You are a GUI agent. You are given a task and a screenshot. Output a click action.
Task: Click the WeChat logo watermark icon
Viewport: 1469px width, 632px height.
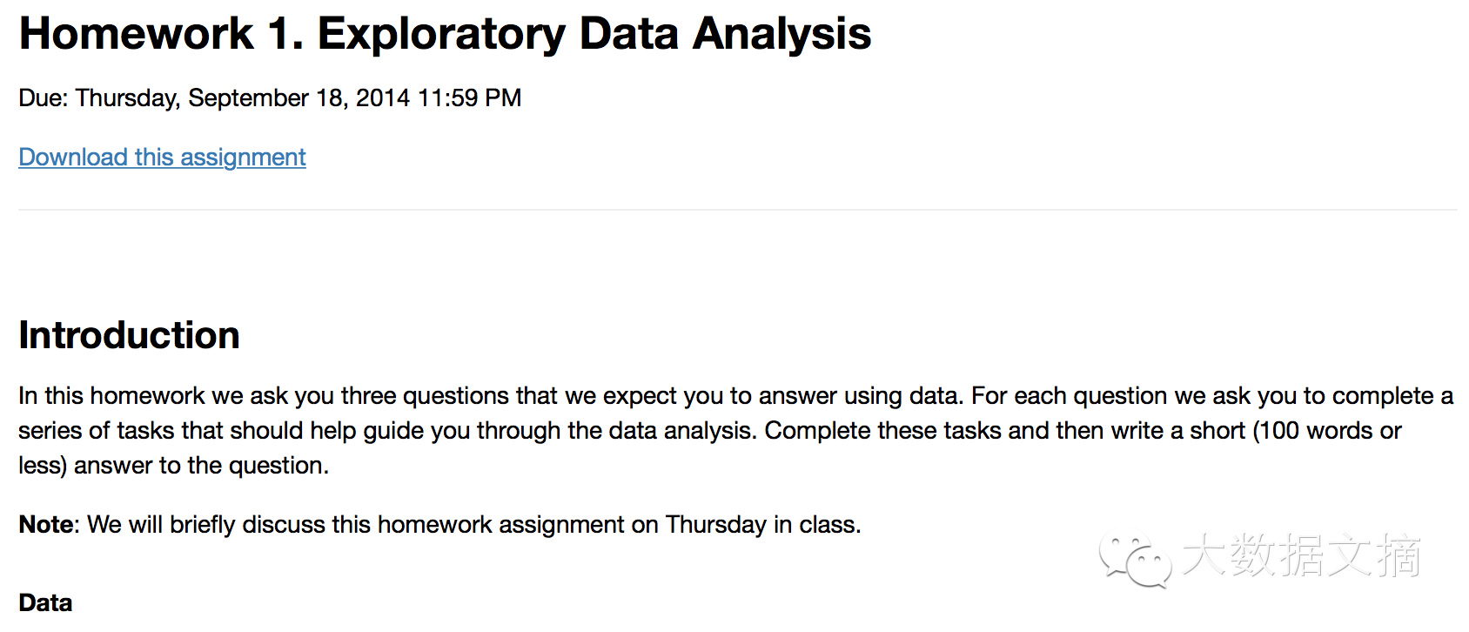coord(1134,560)
